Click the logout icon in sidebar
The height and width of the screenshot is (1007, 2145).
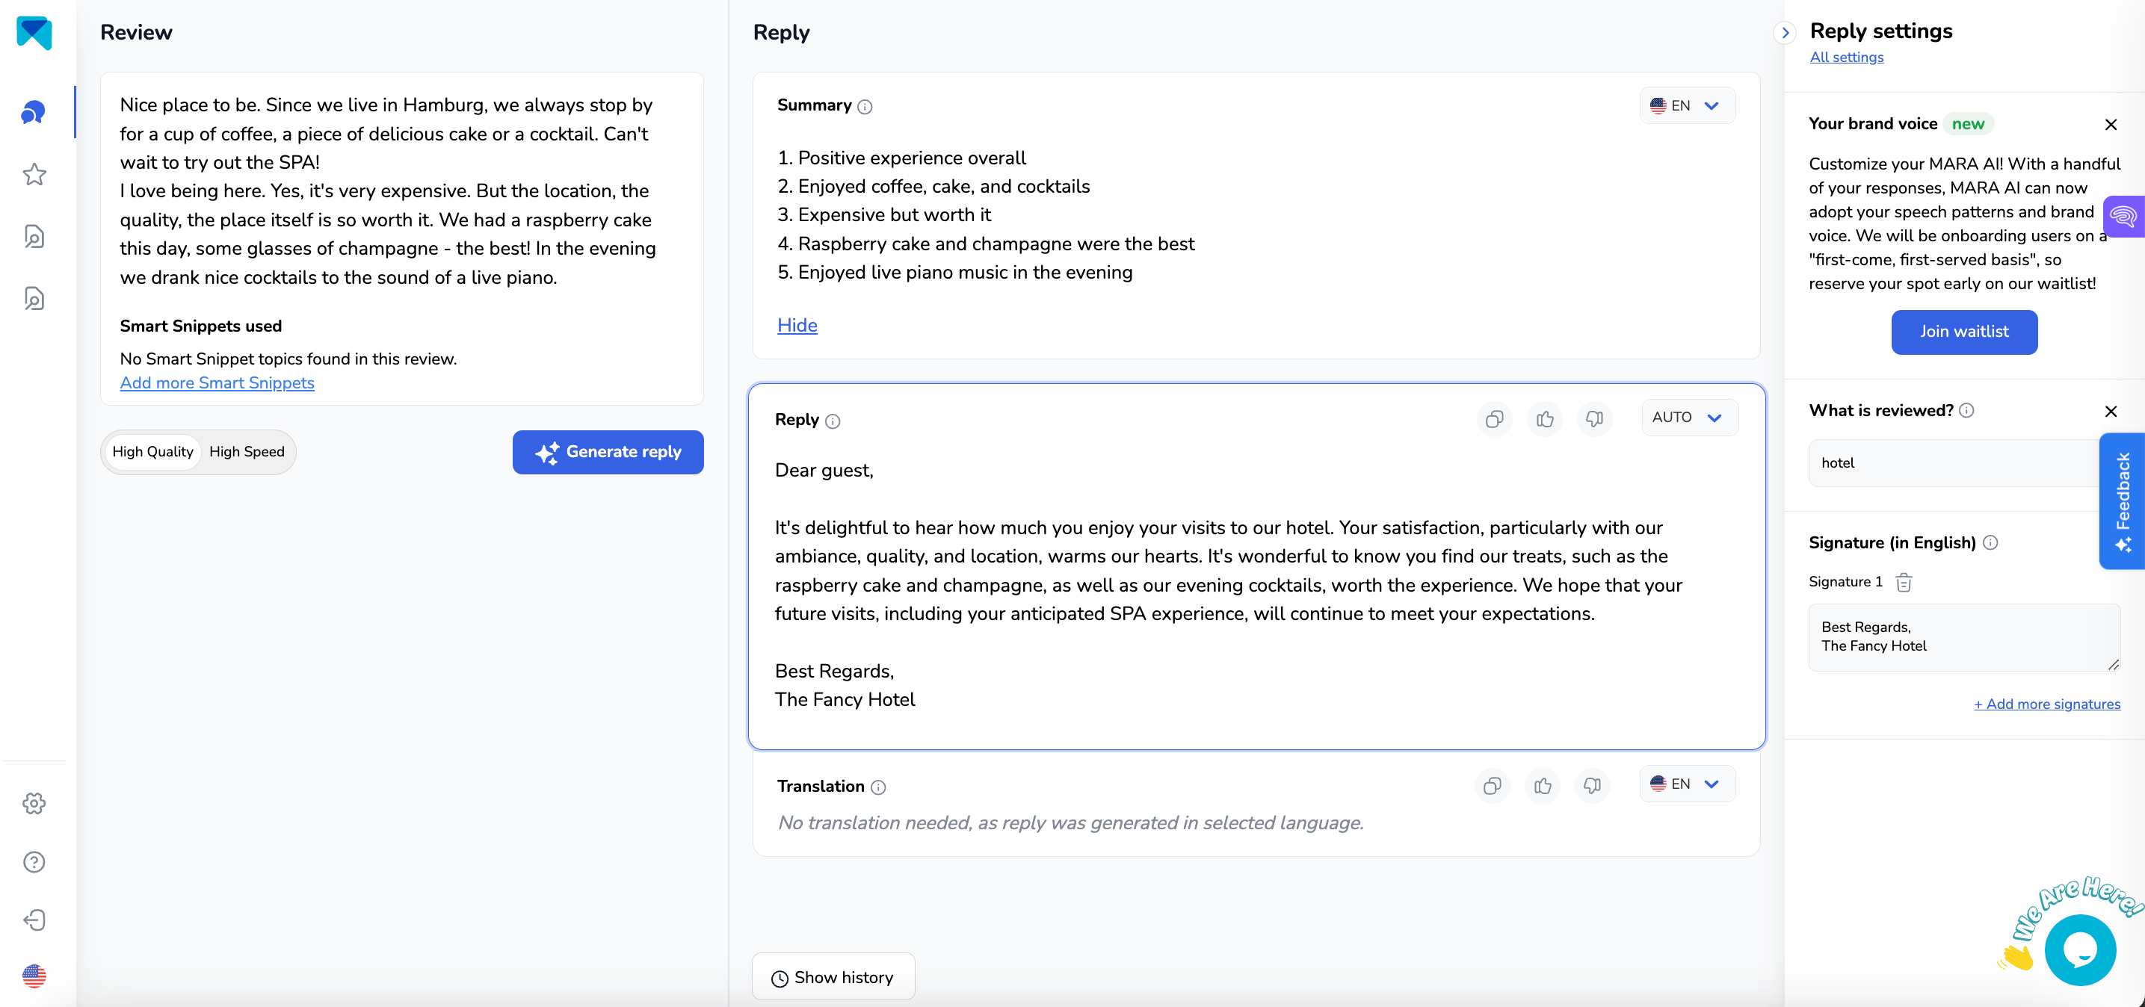[x=34, y=920]
